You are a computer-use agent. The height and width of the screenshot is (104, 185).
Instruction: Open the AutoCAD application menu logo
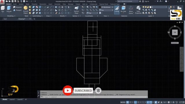click(x=2, y=2)
